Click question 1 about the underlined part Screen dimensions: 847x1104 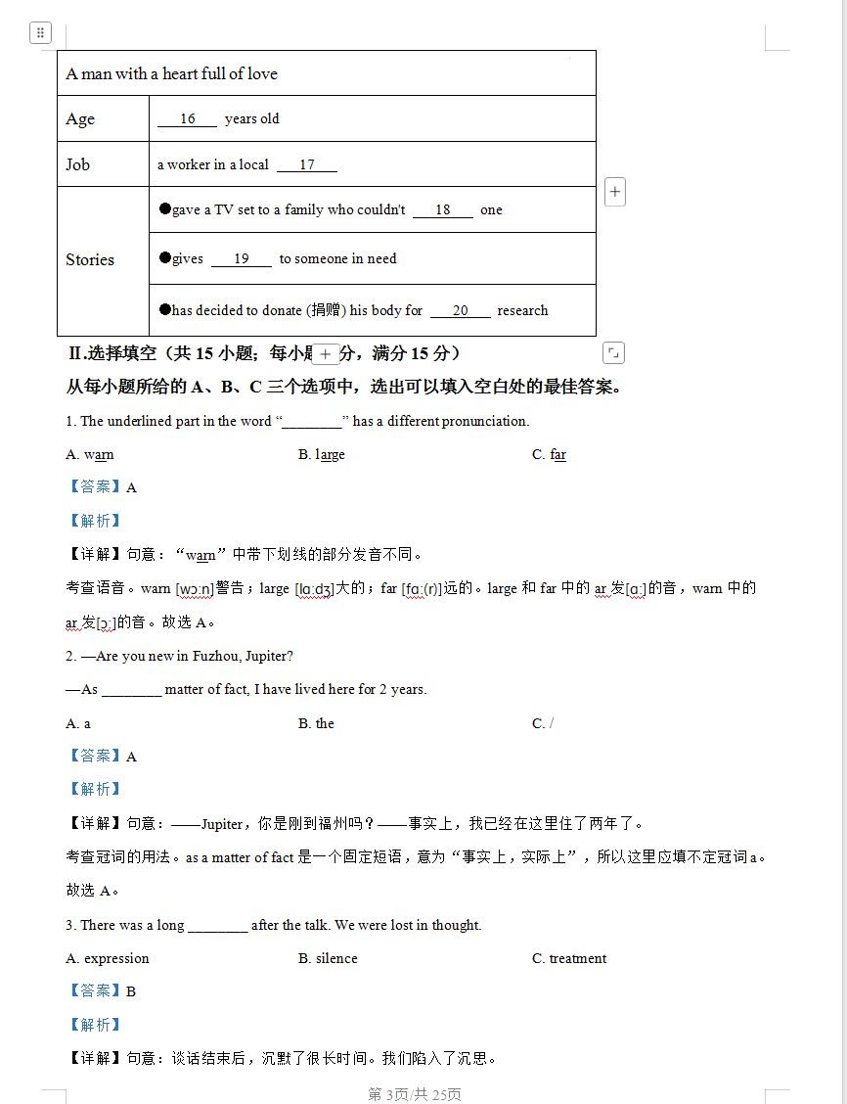[297, 421]
